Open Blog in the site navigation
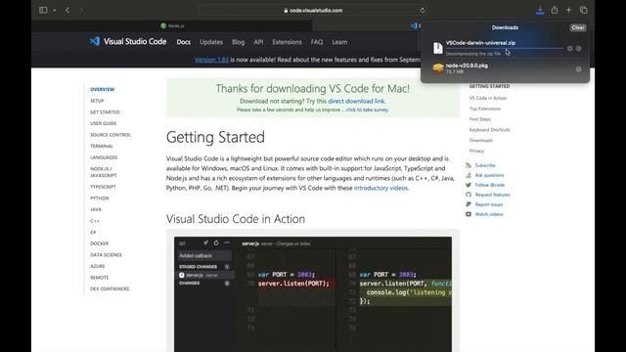Image resolution: width=626 pixels, height=352 pixels. pyautogui.click(x=239, y=42)
